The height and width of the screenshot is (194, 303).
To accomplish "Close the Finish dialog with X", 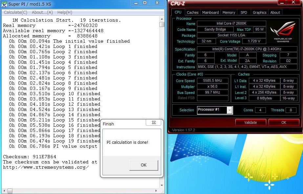I will point(154,122).
